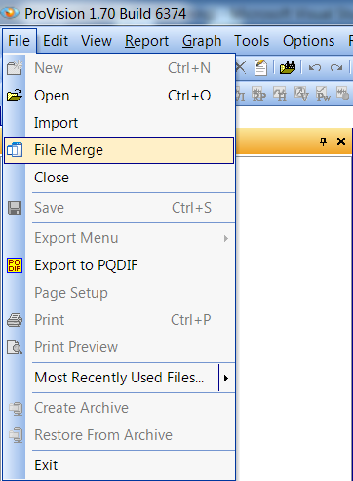The image size is (353, 481).
Task: Choose Exit to quit ProVision
Action: 119,465
